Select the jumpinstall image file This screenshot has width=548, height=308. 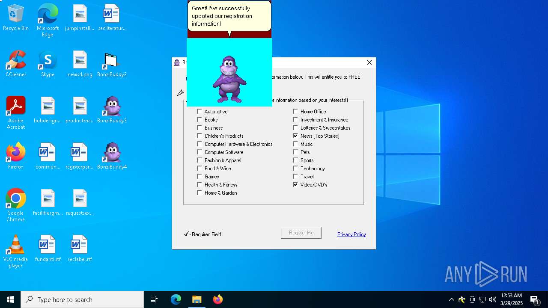tap(80, 18)
